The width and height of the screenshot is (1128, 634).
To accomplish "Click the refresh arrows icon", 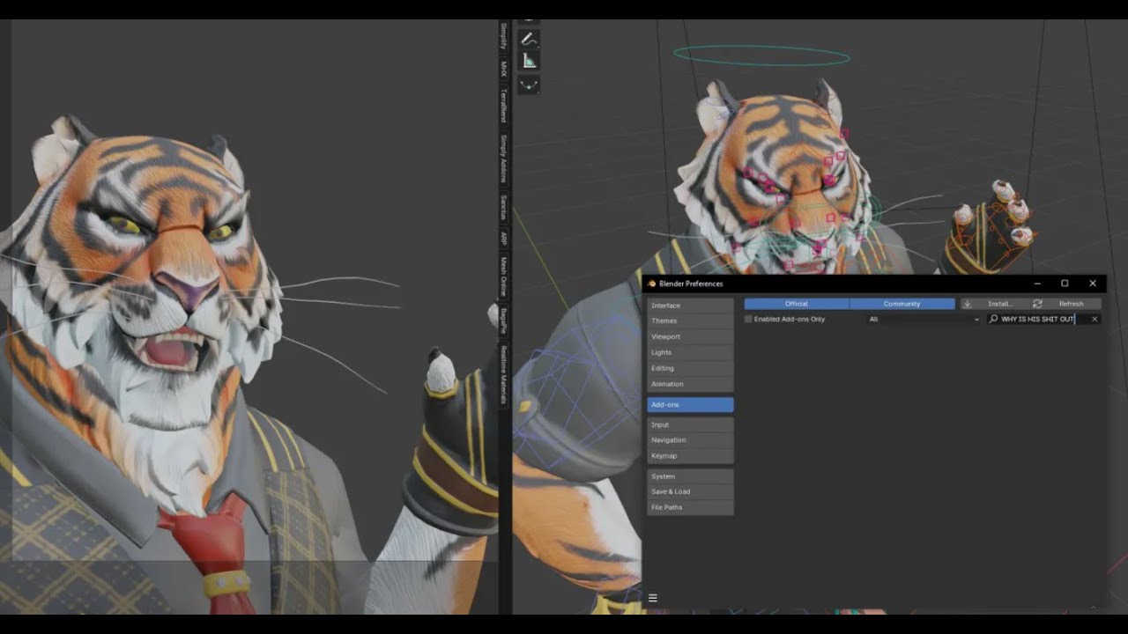I will 1037,304.
